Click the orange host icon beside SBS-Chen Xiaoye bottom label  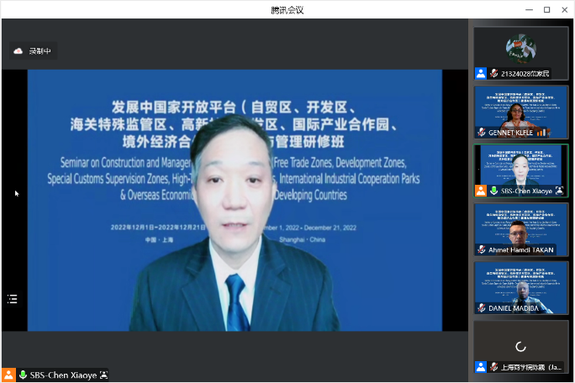click(8, 375)
